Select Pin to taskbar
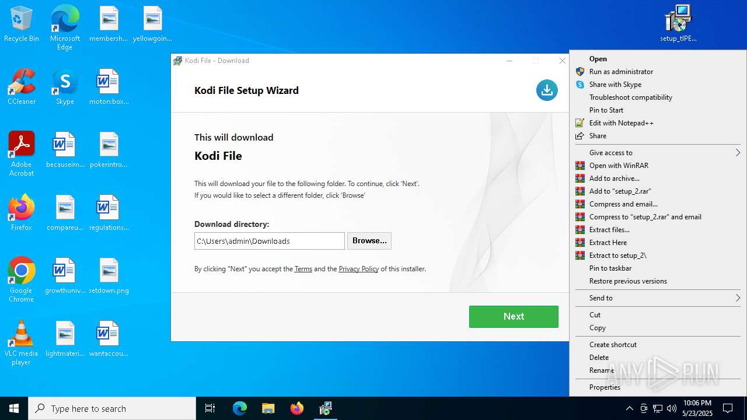Viewport: 747px width, 420px height. coord(658,268)
